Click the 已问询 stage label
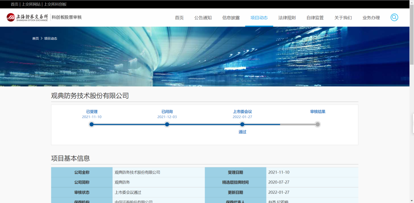Image resolution: width=414 pixels, height=203 pixels. (167, 112)
